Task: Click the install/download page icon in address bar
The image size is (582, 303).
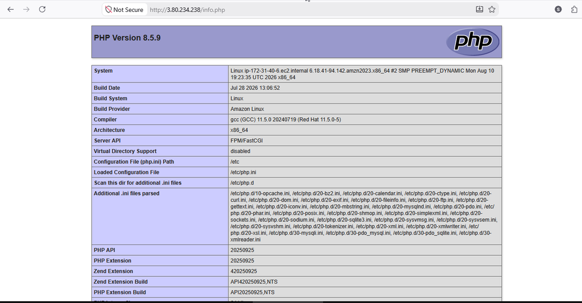Action: click(480, 10)
